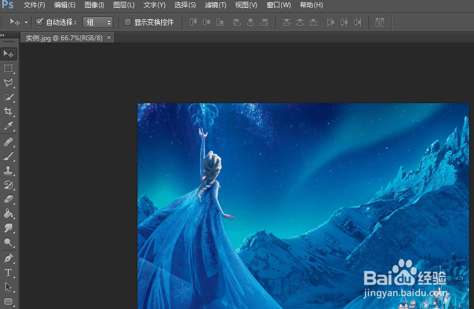This screenshot has width=474, height=309.
Task: Open the 窗口(W) menu
Action: coord(279,5)
